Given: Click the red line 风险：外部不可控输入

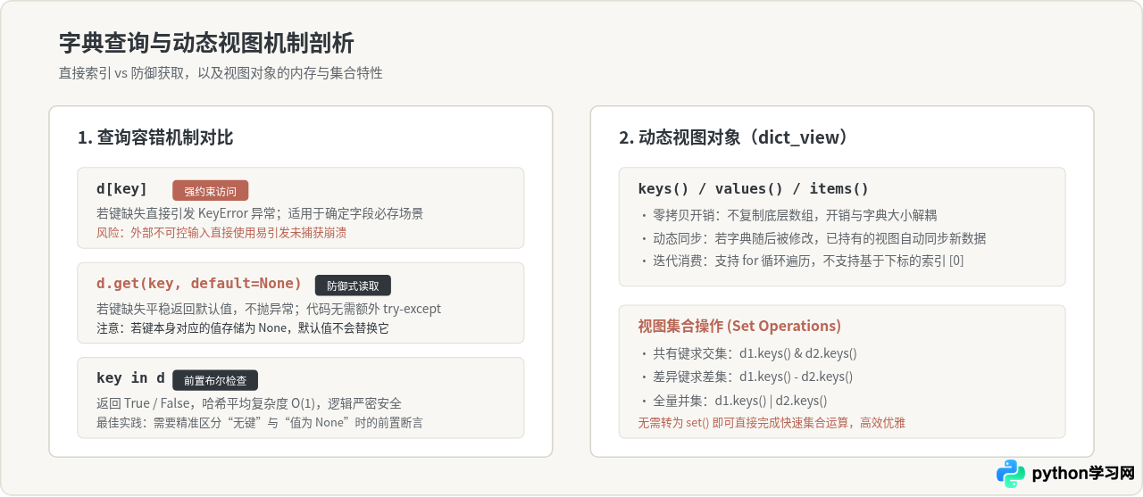Looking at the screenshot, I should (221, 233).
